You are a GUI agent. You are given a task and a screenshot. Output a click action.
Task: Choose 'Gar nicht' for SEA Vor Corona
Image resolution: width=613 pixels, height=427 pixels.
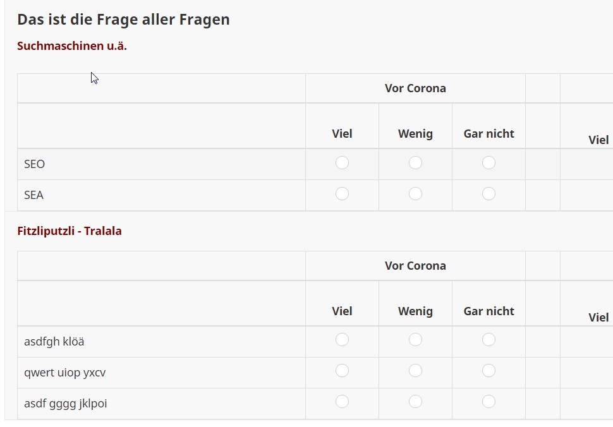[x=489, y=194]
